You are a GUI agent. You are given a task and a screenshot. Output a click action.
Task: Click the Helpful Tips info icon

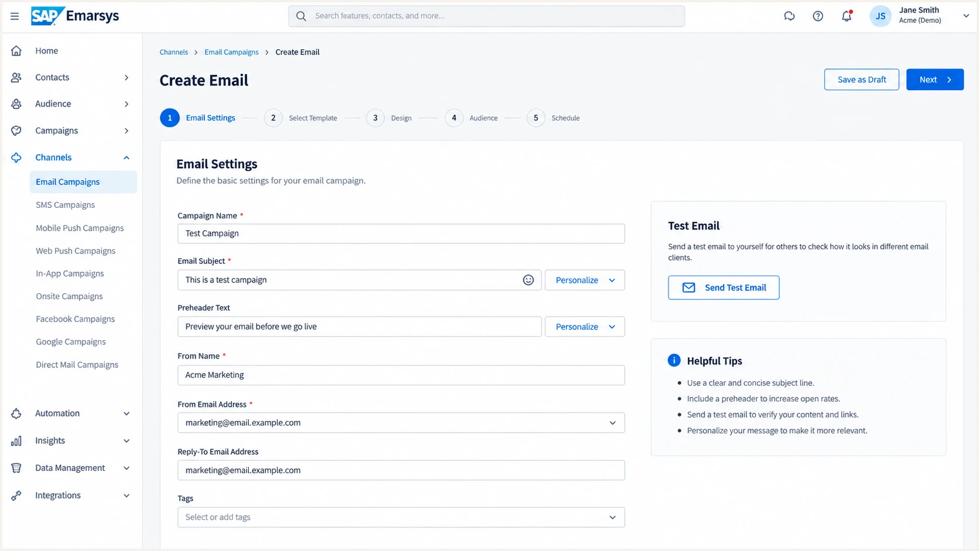674,360
